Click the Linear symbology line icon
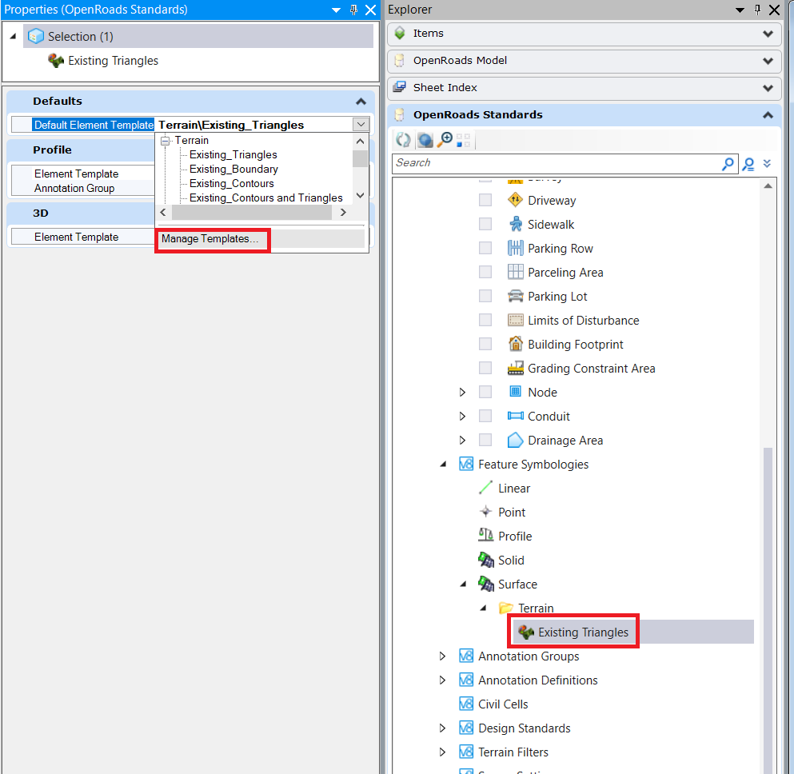Image resolution: width=794 pixels, height=774 pixels. [485, 488]
